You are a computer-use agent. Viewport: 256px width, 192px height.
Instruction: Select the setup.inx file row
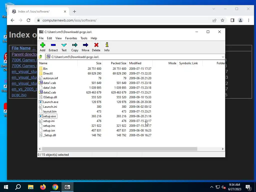pos(95,126)
